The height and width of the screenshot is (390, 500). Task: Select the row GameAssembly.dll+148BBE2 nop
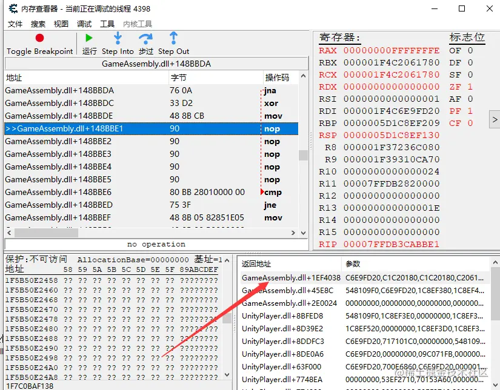[152, 142]
